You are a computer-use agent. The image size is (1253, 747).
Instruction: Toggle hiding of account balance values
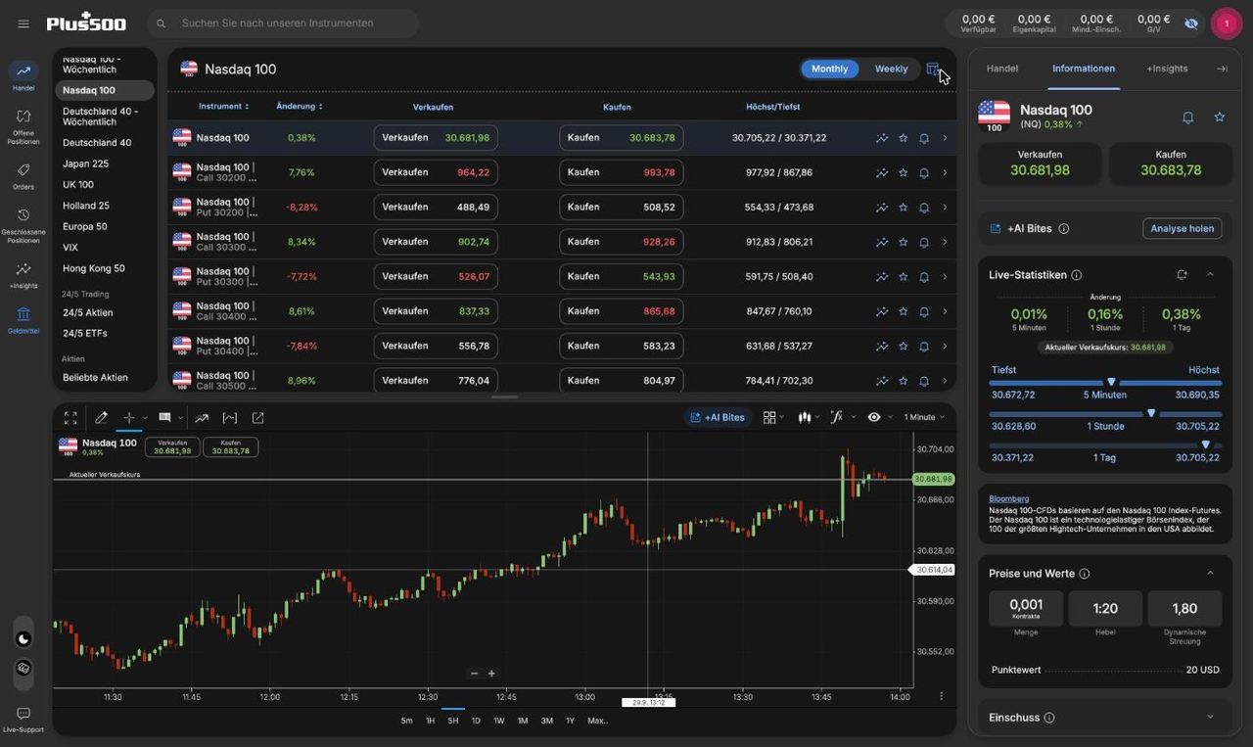(x=1191, y=23)
